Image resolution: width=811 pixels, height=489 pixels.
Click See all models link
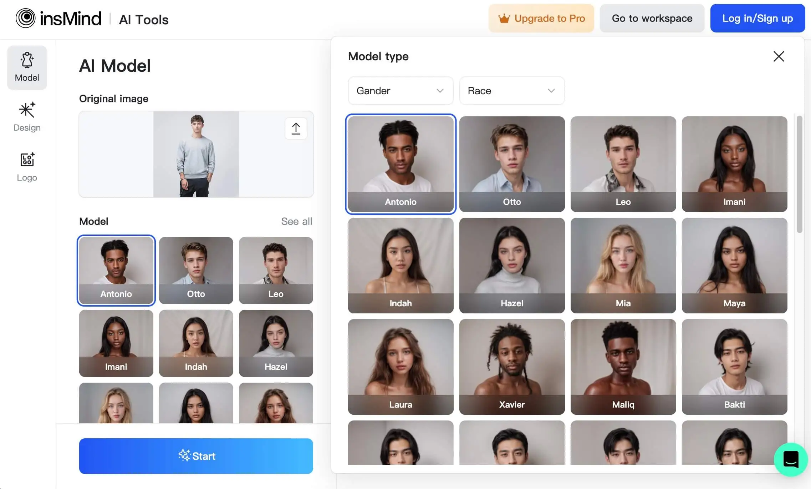tap(295, 222)
